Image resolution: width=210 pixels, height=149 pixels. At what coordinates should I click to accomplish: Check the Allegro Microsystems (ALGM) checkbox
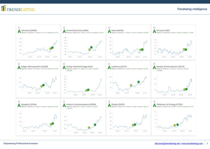coord(19,64)
